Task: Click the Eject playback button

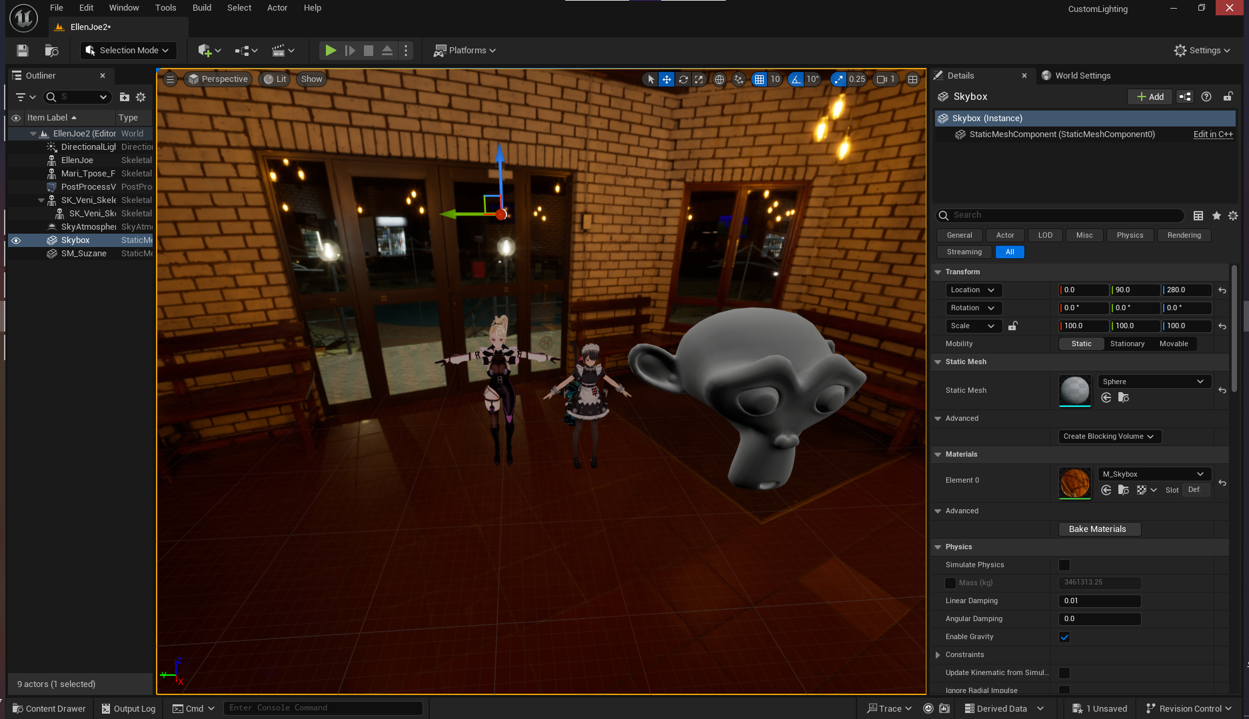Action: [387, 51]
